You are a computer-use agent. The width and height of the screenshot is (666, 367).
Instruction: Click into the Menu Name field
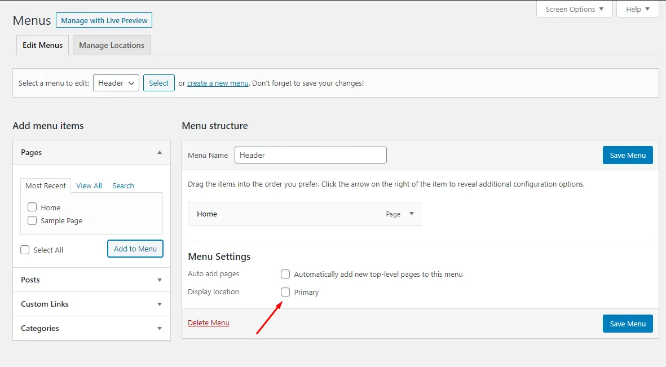click(310, 155)
